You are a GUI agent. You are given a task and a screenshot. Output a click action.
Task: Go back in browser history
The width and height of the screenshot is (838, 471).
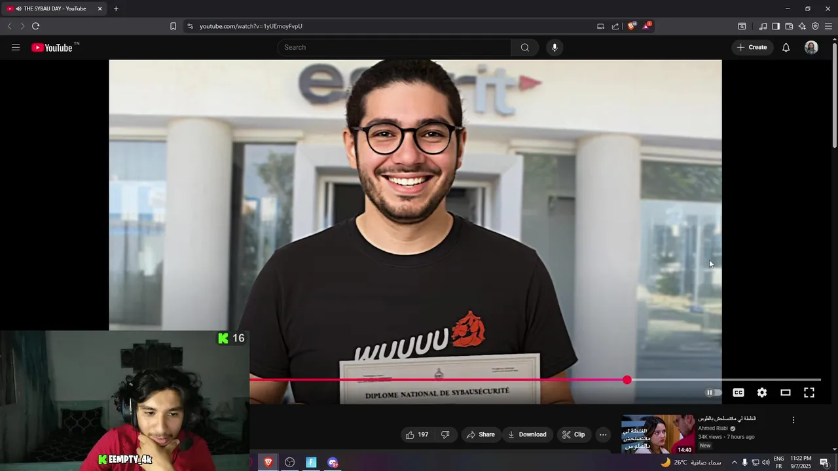click(9, 26)
